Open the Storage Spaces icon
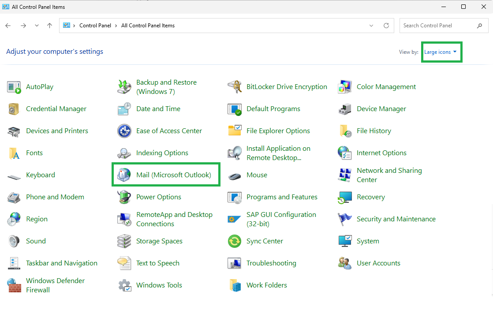Screen dimensions: 493x321 click(124, 241)
